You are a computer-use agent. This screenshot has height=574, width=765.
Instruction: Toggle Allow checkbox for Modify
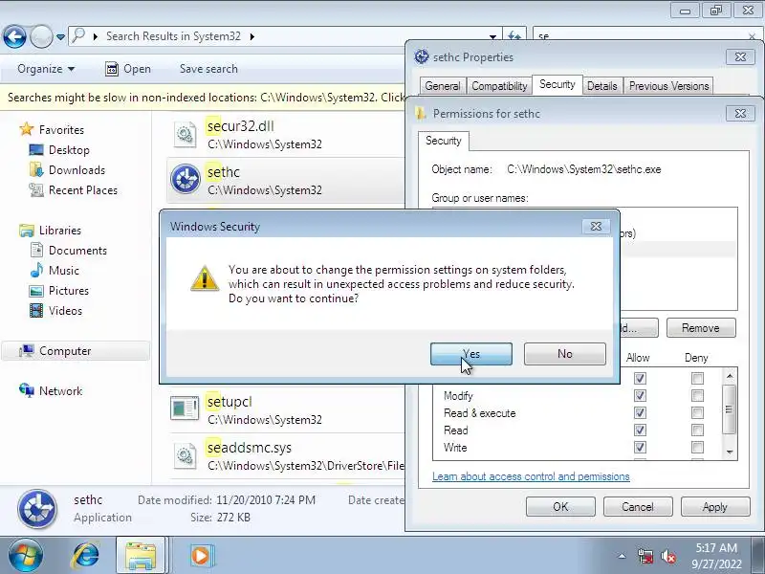[640, 395]
